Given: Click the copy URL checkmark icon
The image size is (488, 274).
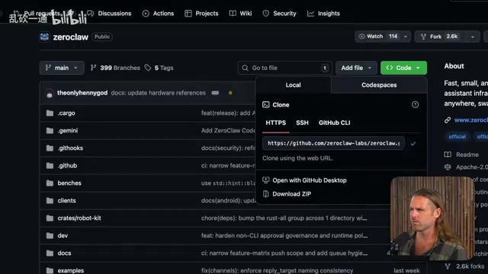Looking at the screenshot, I should coord(413,144).
